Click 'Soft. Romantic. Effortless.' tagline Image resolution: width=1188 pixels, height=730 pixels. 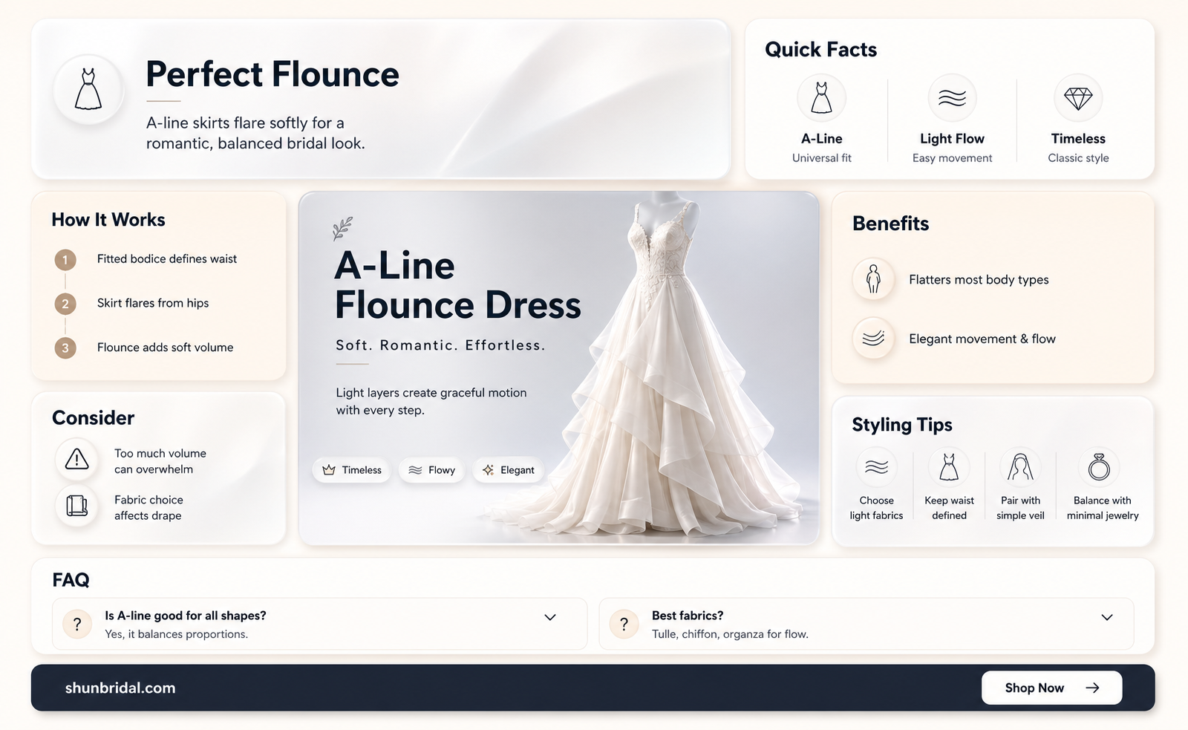coord(440,345)
